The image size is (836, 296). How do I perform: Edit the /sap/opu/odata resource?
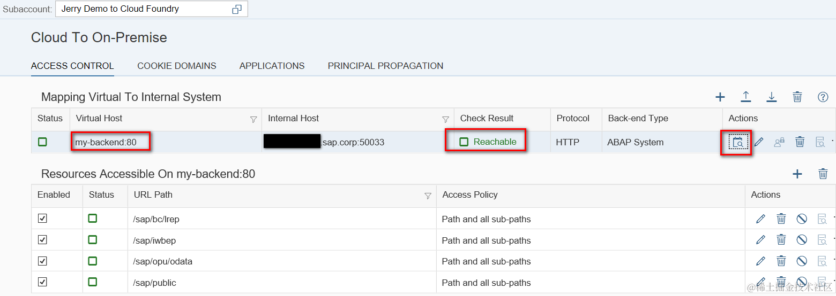coord(760,261)
